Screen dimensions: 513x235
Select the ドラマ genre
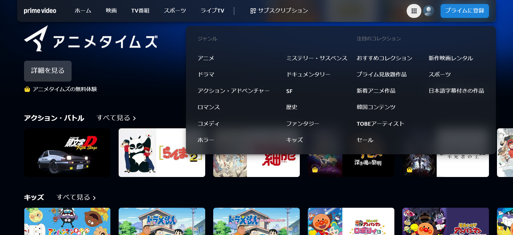206,75
